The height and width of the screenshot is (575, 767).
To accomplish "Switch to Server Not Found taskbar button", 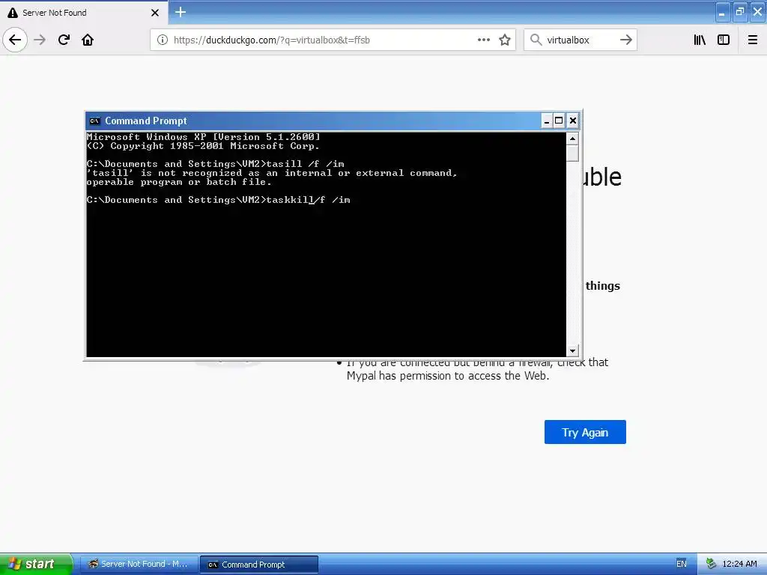I will 139,565.
